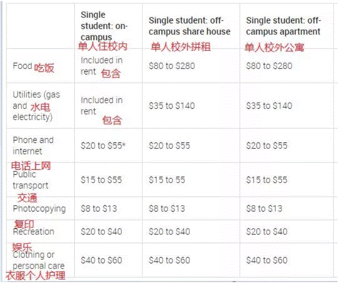Select the Food row label
The image size is (340, 283).
(x=22, y=66)
